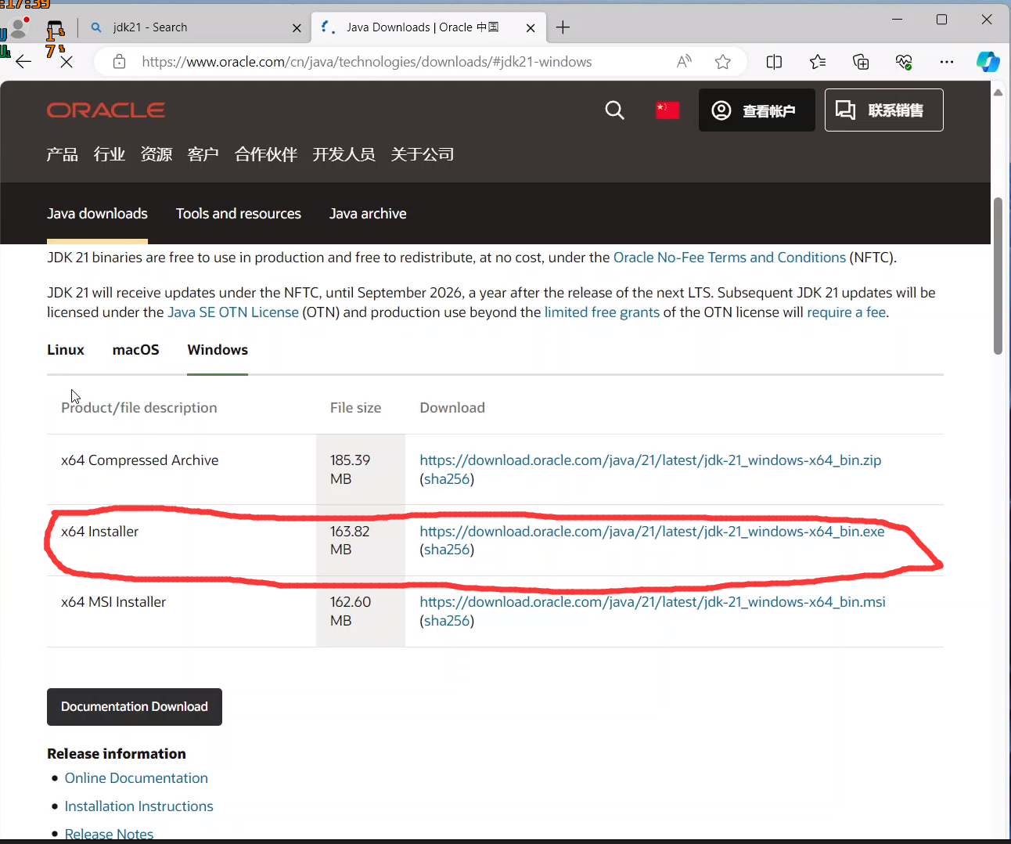The image size is (1011, 844).
Task: Click the Documentation Download button
Action: [x=135, y=707]
